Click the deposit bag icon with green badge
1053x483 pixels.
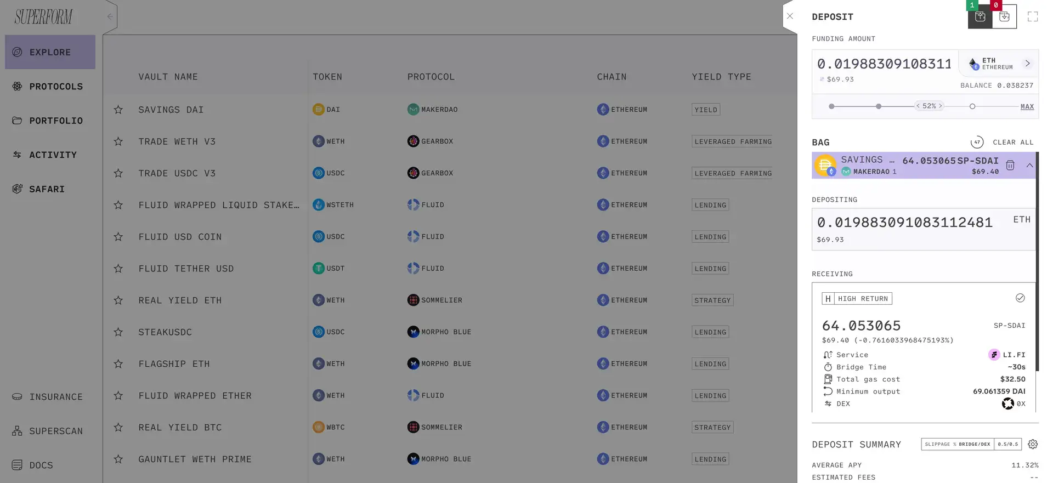click(x=980, y=16)
